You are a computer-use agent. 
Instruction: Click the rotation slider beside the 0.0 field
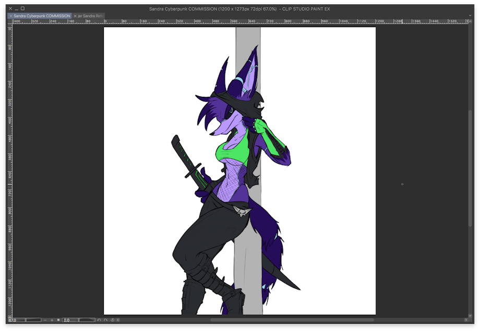[x=87, y=320]
